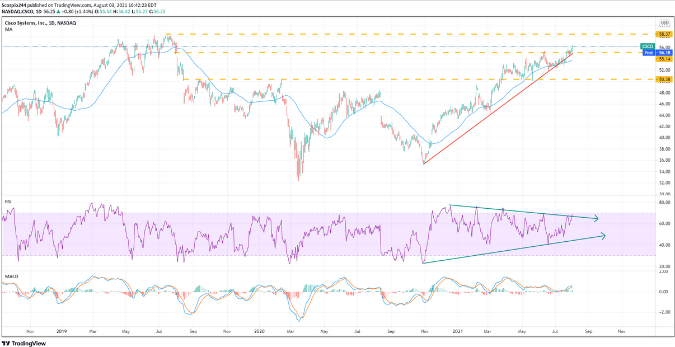Screen dimensions: 675x347
Task: Click the MA indicator label
Action: 8,29
